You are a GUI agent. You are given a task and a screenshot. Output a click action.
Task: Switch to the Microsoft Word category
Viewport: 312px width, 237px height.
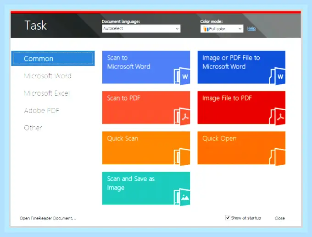point(48,76)
